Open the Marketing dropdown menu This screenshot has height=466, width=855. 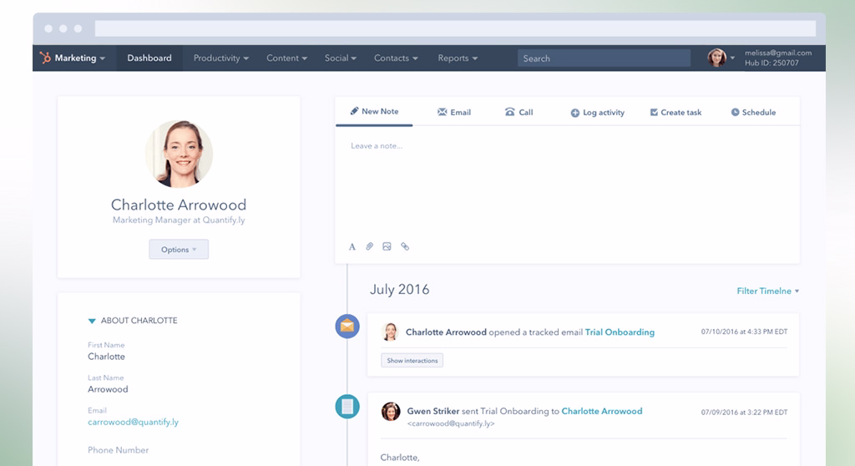click(x=79, y=58)
